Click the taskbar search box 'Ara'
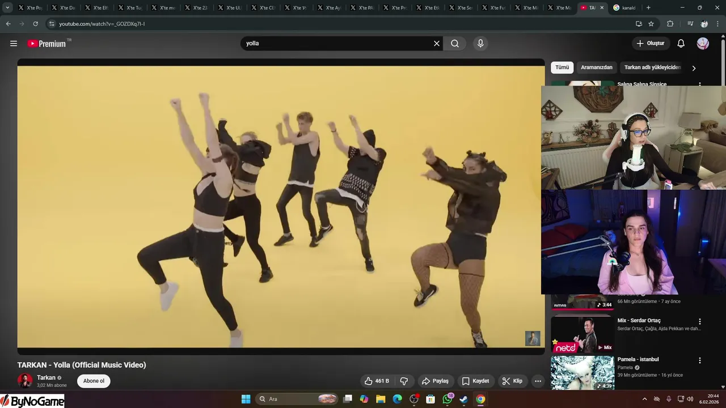 (297, 399)
